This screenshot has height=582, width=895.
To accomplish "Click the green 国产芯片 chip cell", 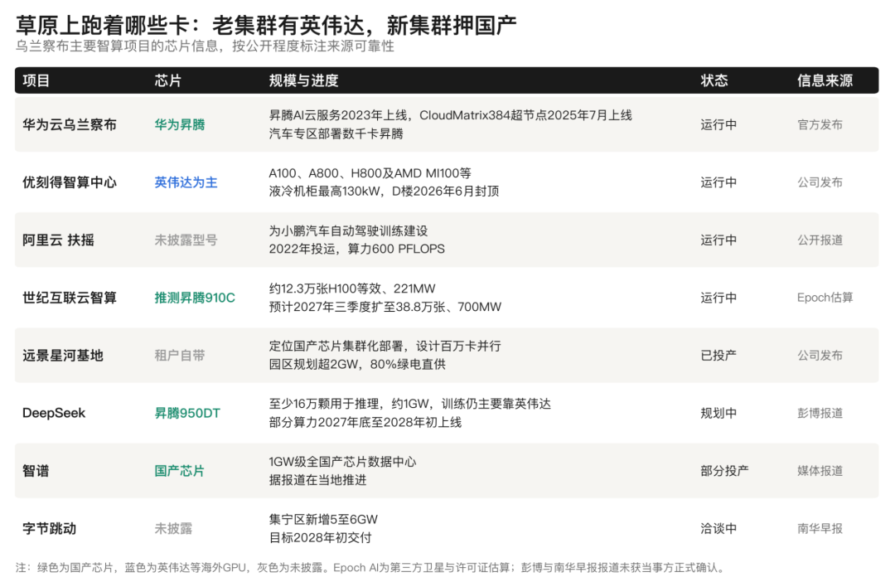I will point(179,471).
